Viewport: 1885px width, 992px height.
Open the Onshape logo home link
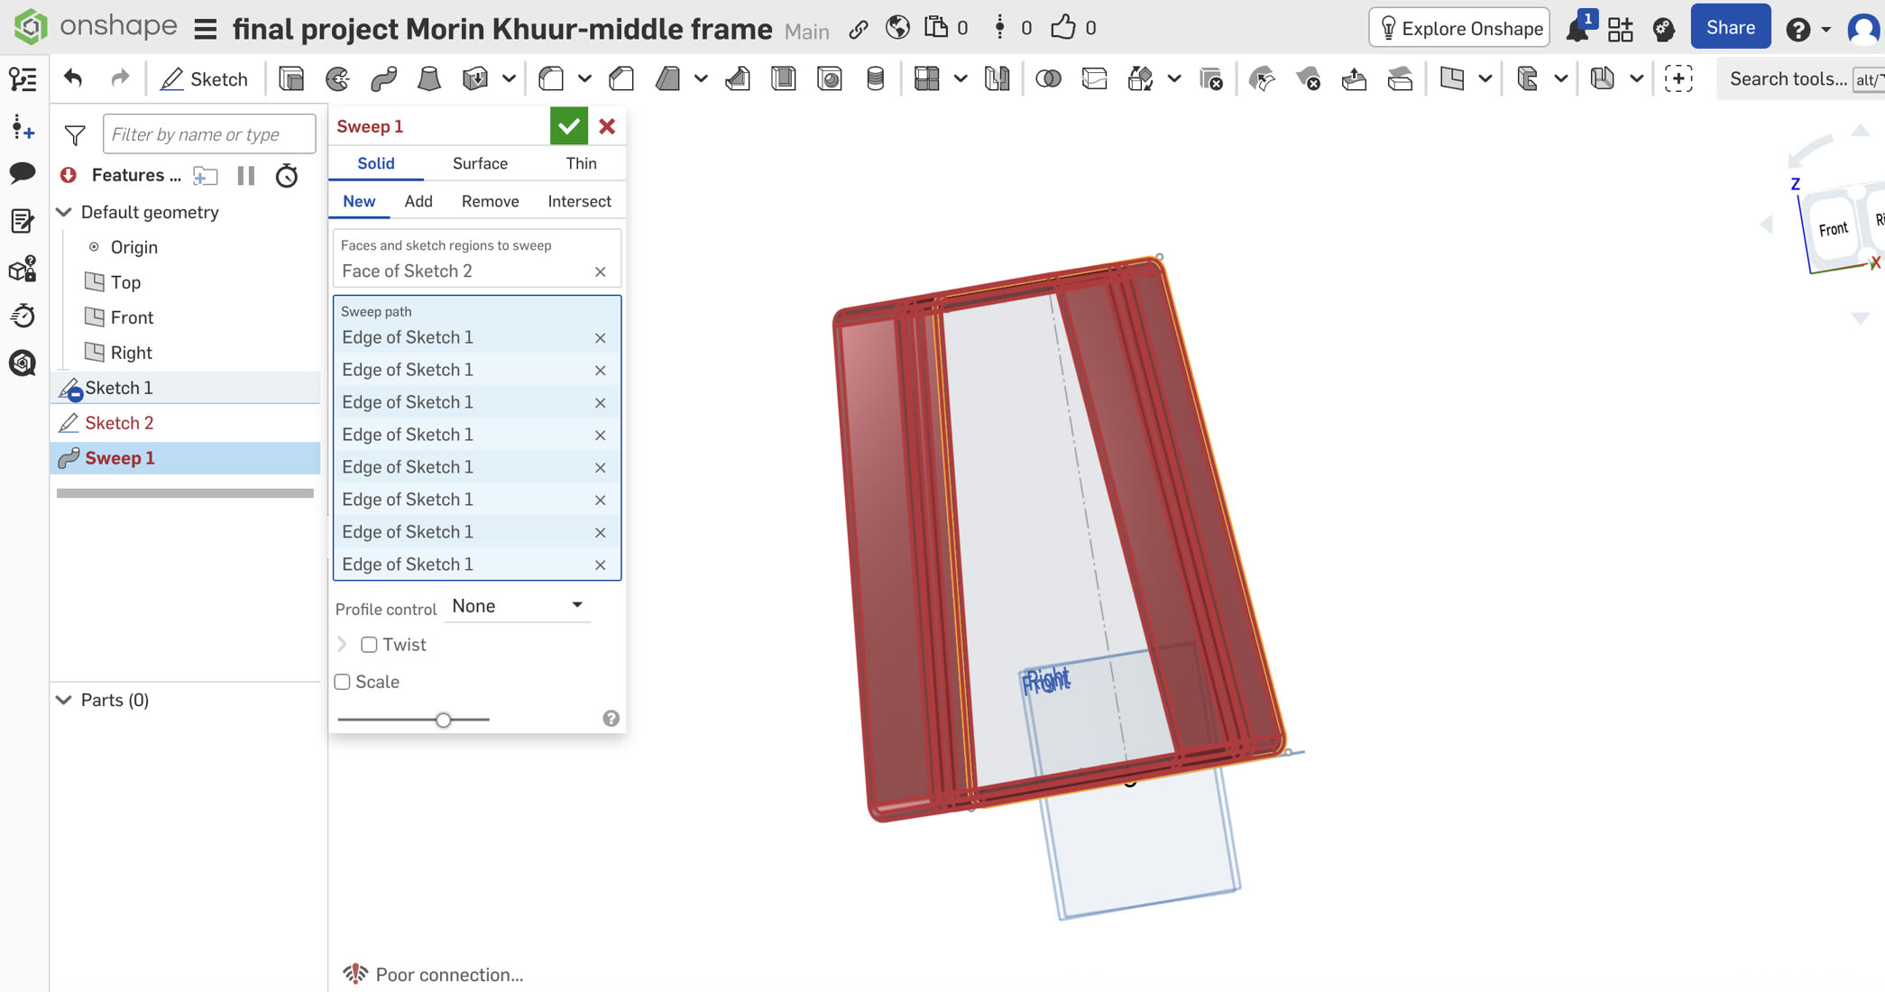point(95,27)
